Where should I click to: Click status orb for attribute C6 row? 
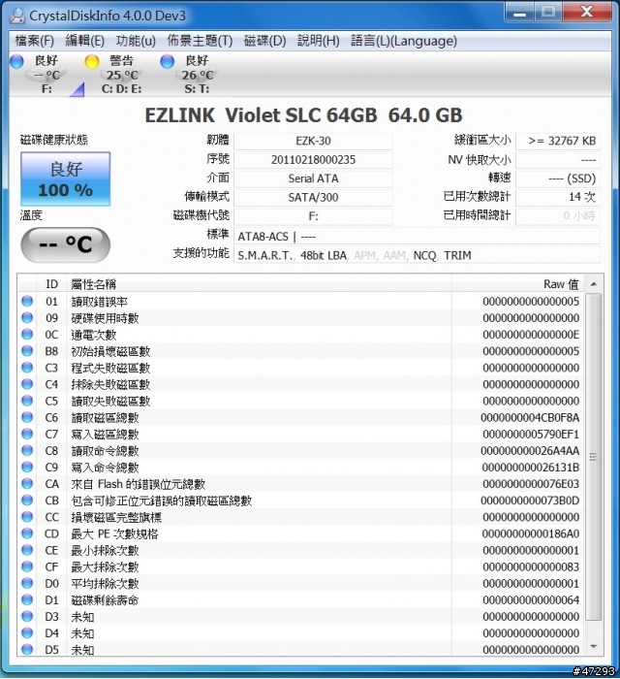27,417
